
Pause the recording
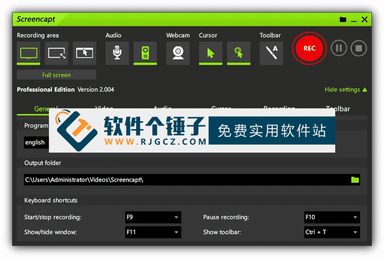339,48
